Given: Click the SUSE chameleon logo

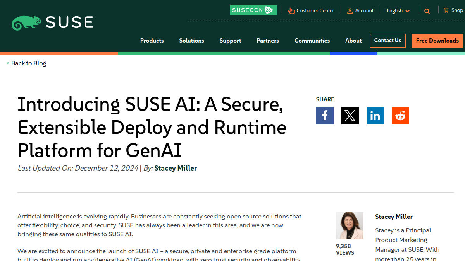Looking at the screenshot, I should (52, 23).
